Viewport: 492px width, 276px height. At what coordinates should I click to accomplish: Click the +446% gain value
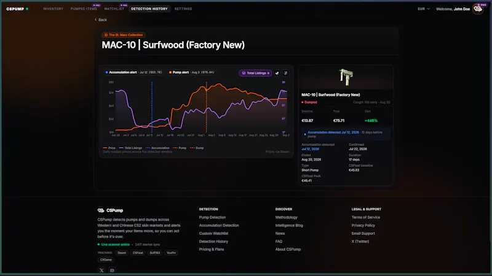point(371,120)
